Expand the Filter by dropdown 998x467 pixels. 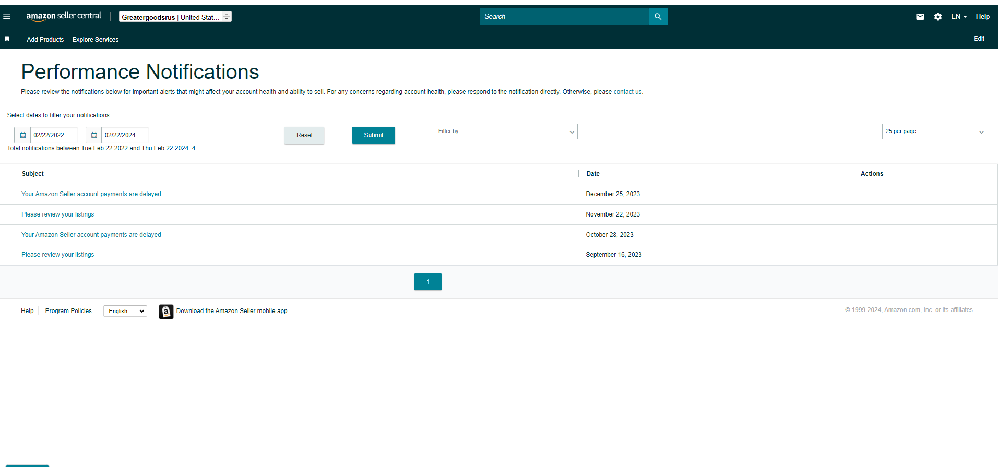point(506,131)
